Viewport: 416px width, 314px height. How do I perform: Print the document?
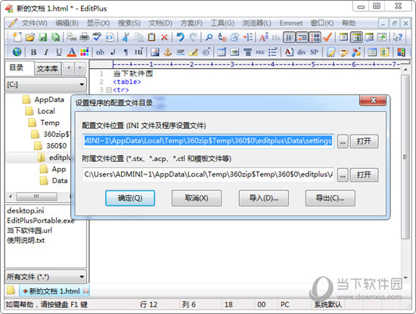[85, 37]
